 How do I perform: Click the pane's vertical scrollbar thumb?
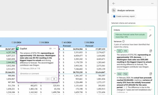[x=108, y=7]
